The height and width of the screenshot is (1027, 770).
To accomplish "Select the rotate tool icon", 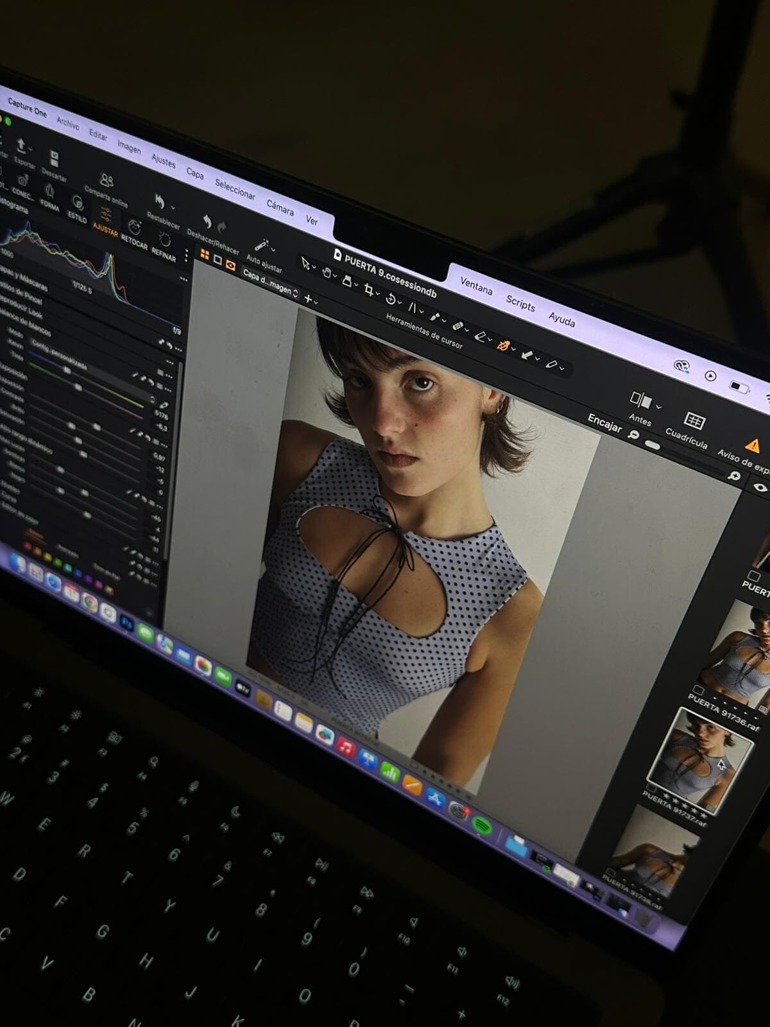I will point(390,298).
